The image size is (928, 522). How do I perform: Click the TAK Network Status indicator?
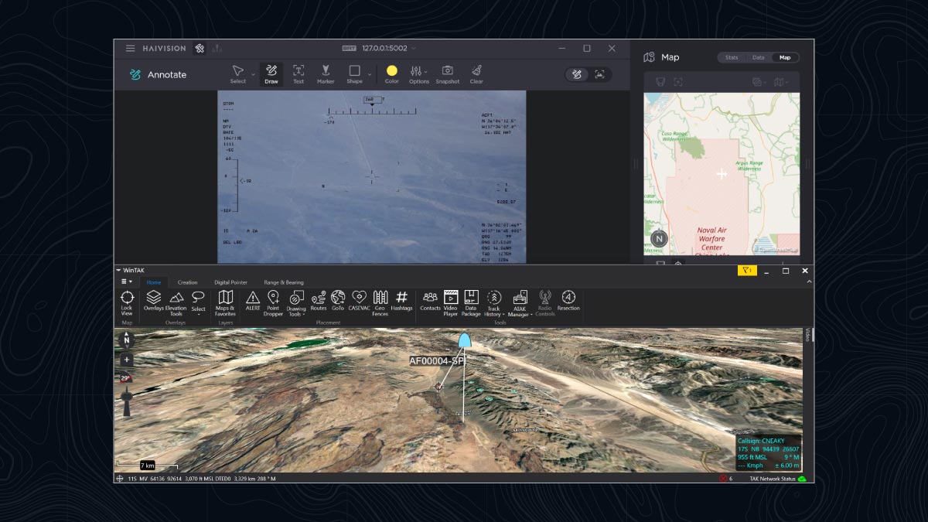coord(777,479)
